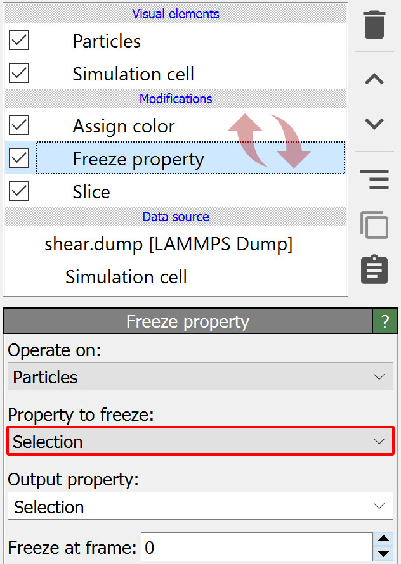The image size is (401, 564).
Task: Click the modifier group lines icon
Action: click(x=374, y=179)
